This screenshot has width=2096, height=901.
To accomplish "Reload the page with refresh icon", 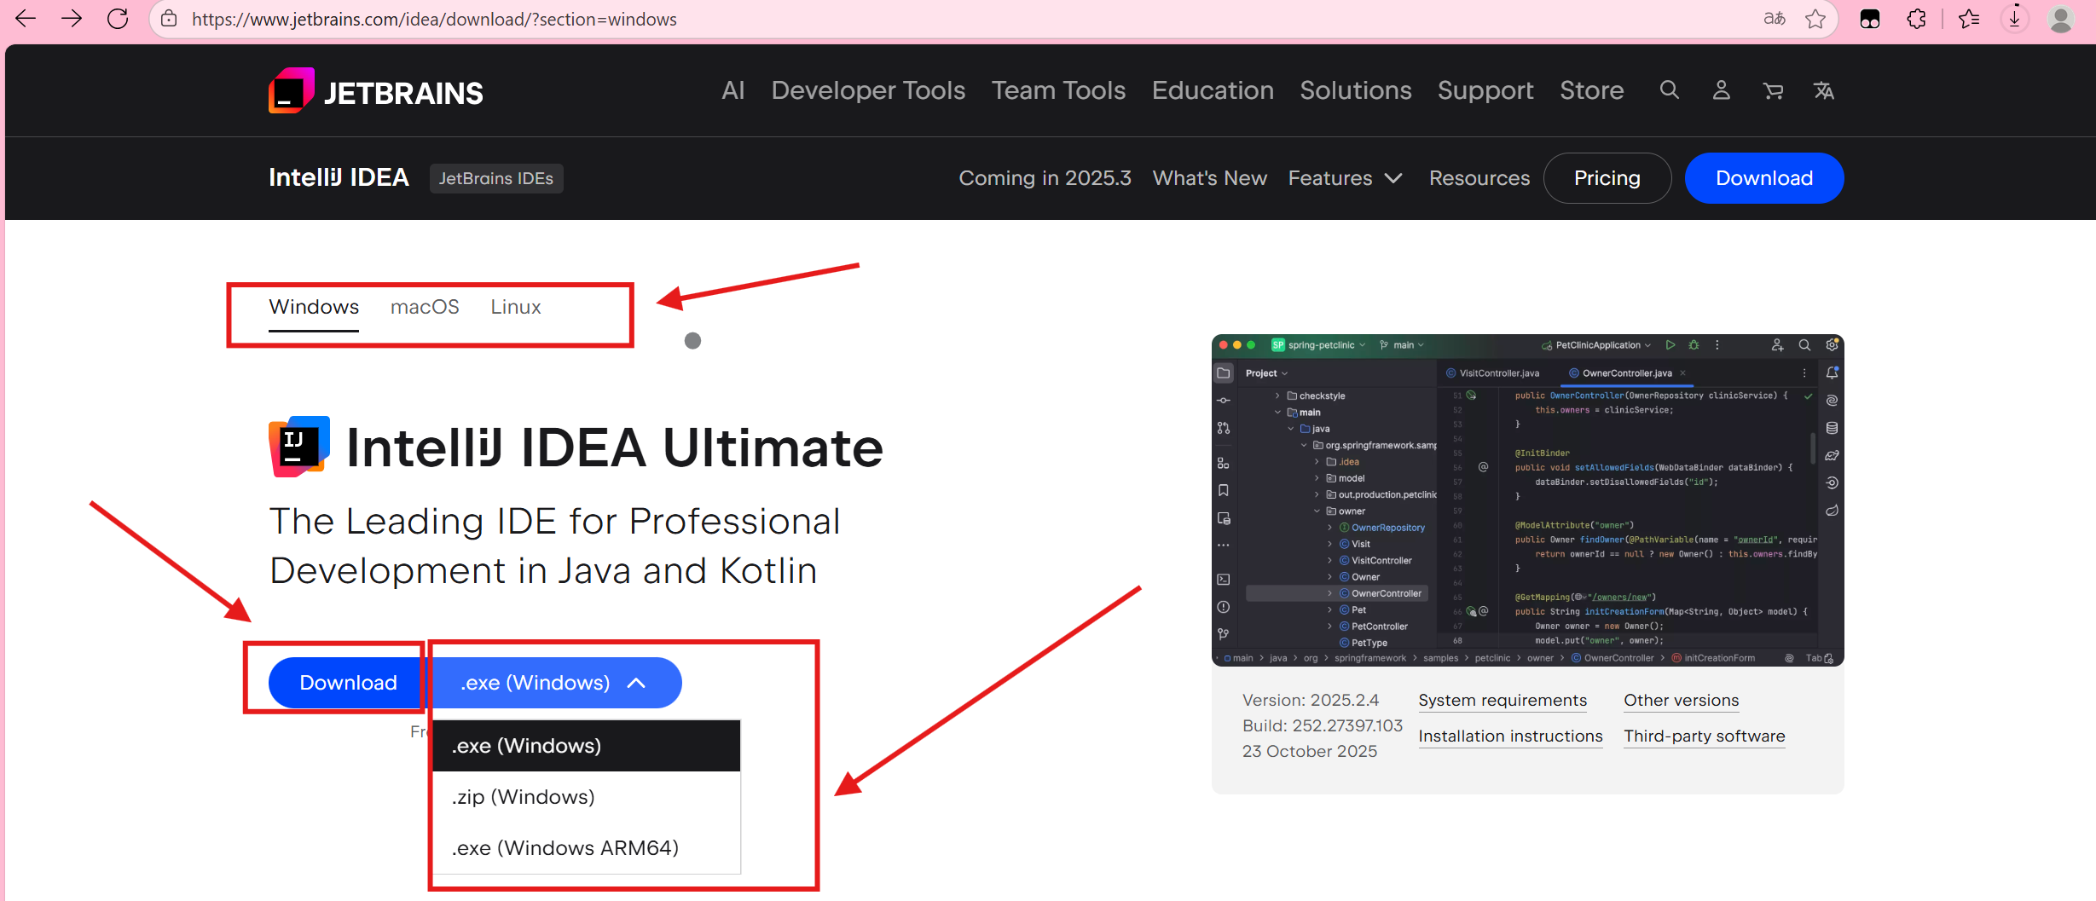I will point(118,19).
